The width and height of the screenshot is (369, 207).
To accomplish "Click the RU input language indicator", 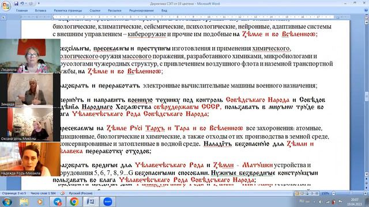I will coord(302,201).
